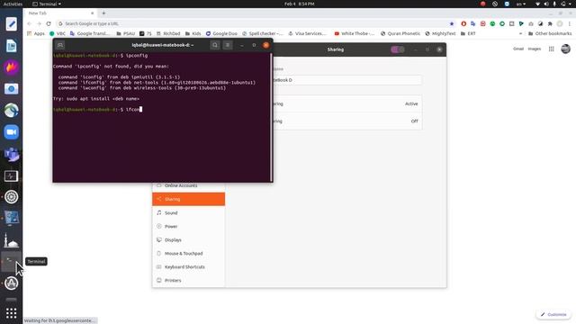Screen dimensions: 576x324
Task: Select Mouse & Touchpad in Settings sidebar
Action: click(188, 254)
